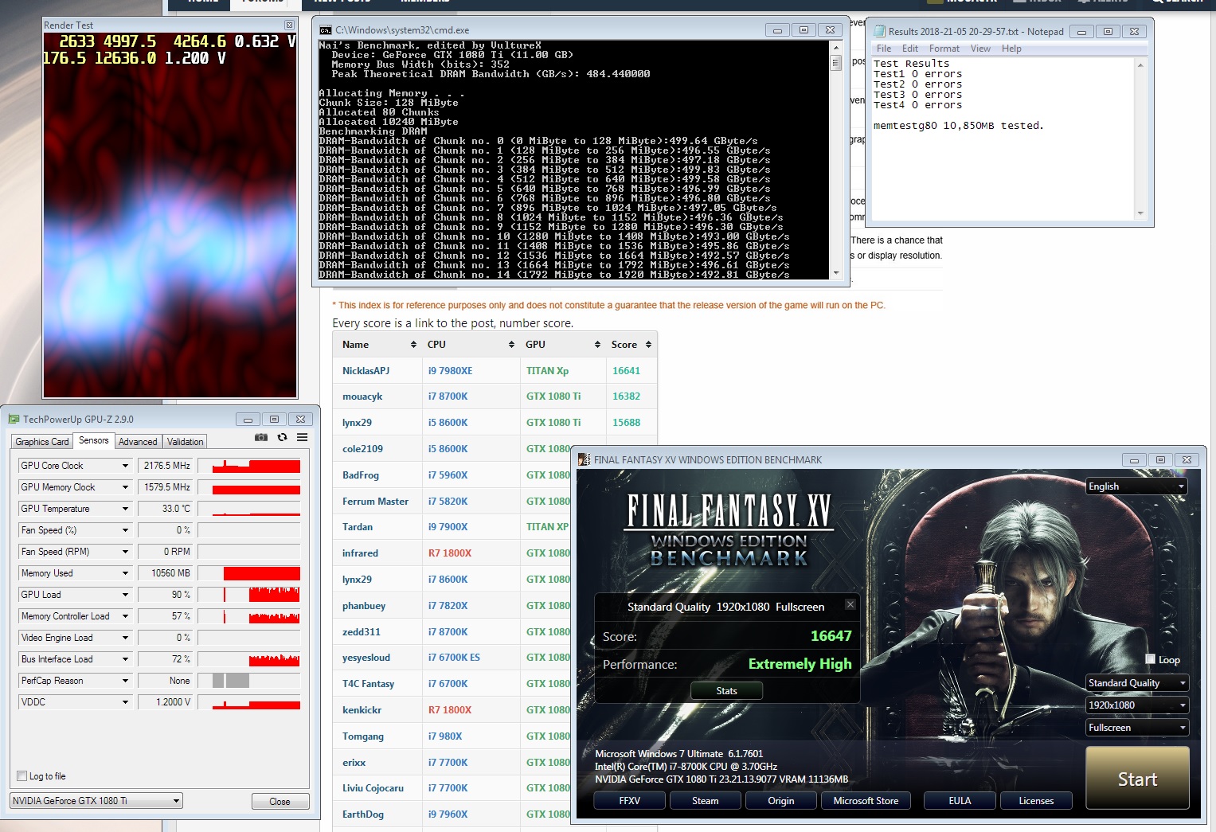The height and width of the screenshot is (832, 1216).
Task: Click the Microsoft Store button
Action: [x=866, y=800]
